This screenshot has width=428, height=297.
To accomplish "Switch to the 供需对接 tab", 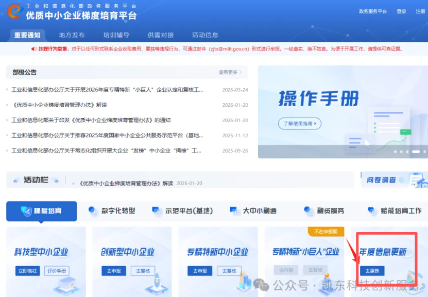I will (160, 35).
